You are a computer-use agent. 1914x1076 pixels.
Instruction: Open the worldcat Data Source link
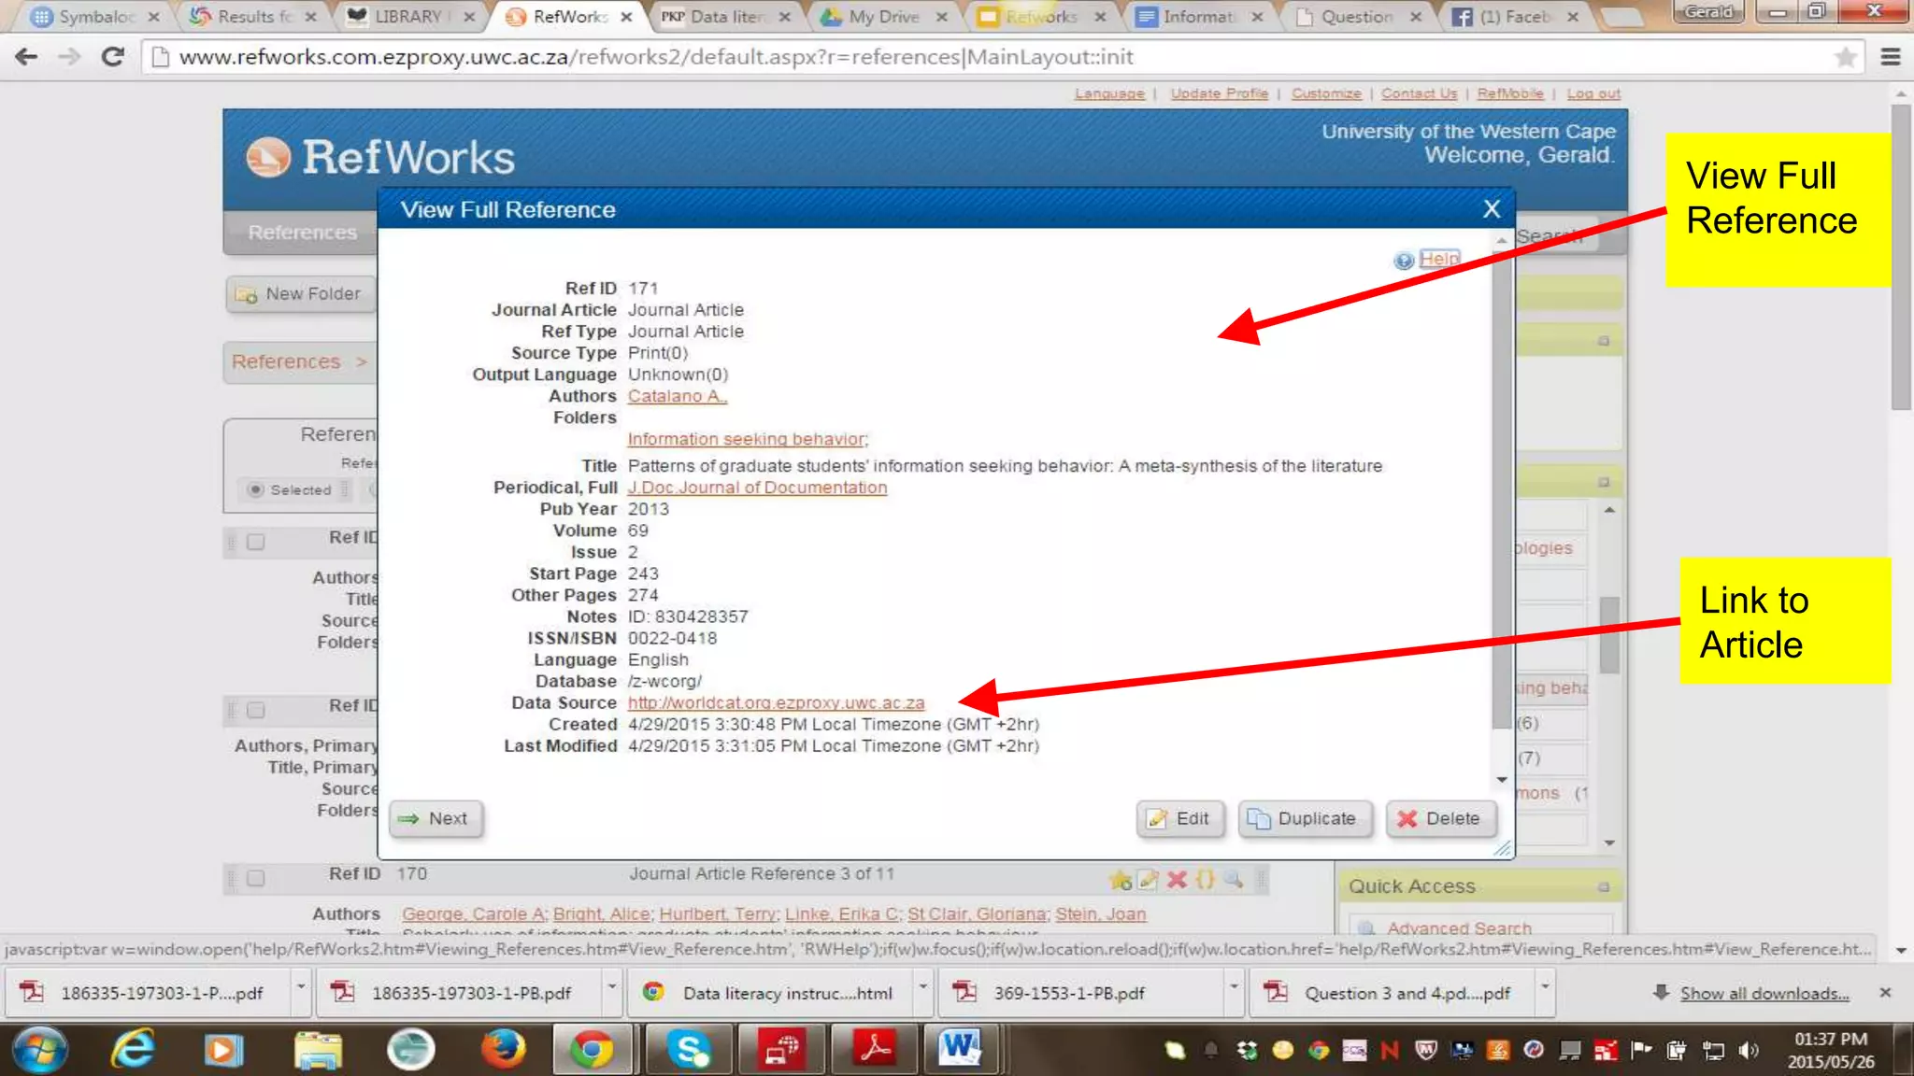click(776, 703)
